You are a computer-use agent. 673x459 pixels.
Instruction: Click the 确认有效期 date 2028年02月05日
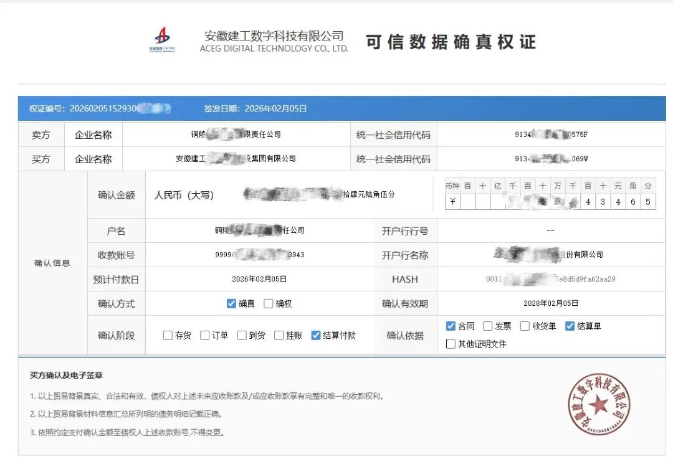pyautogui.click(x=551, y=304)
